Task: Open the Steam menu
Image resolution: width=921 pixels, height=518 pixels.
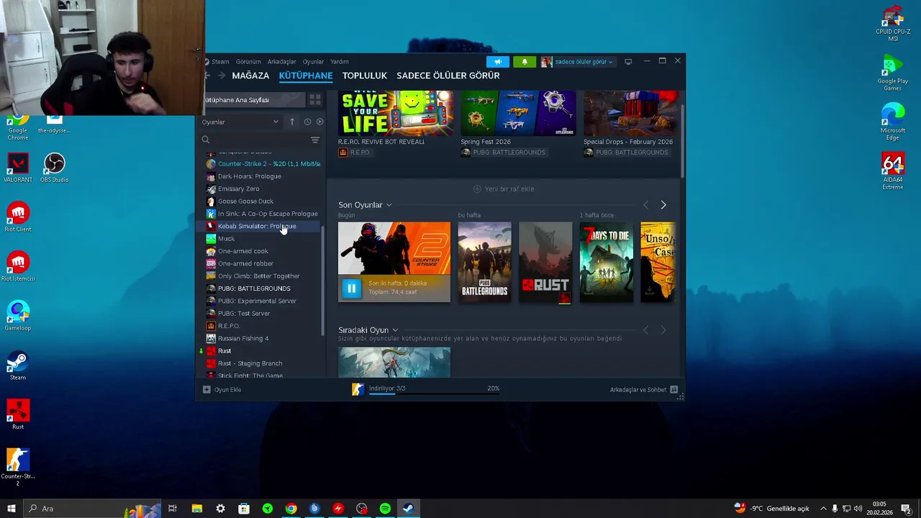Action: (220, 62)
